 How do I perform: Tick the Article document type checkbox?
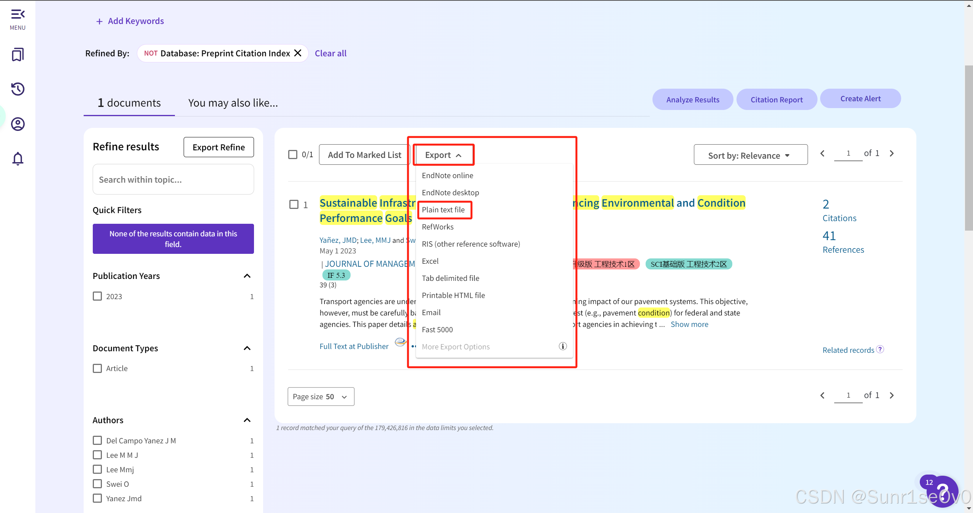[x=97, y=368]
